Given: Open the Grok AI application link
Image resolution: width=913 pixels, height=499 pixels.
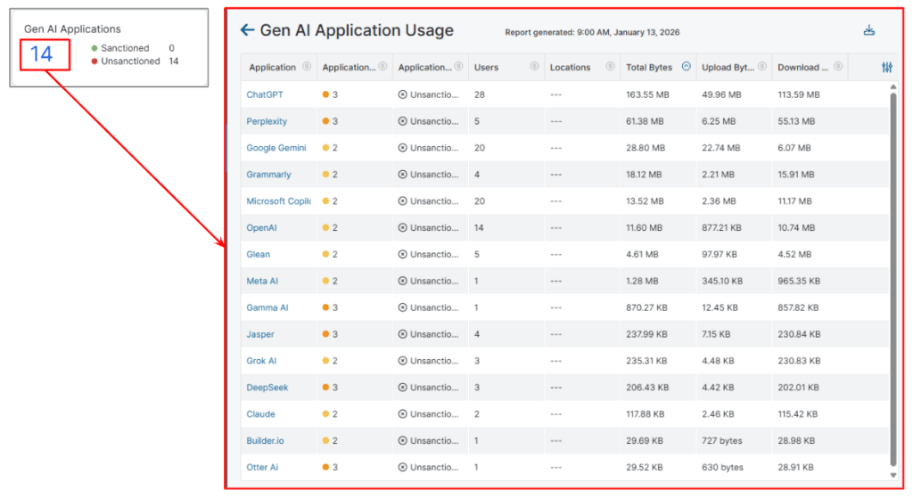Looking at the screenshot, I should (x=261, y=361).
